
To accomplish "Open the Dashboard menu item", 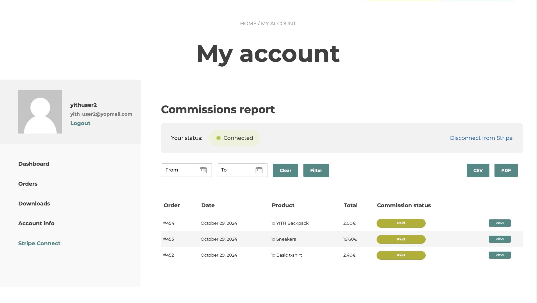I will pos(34,164).
